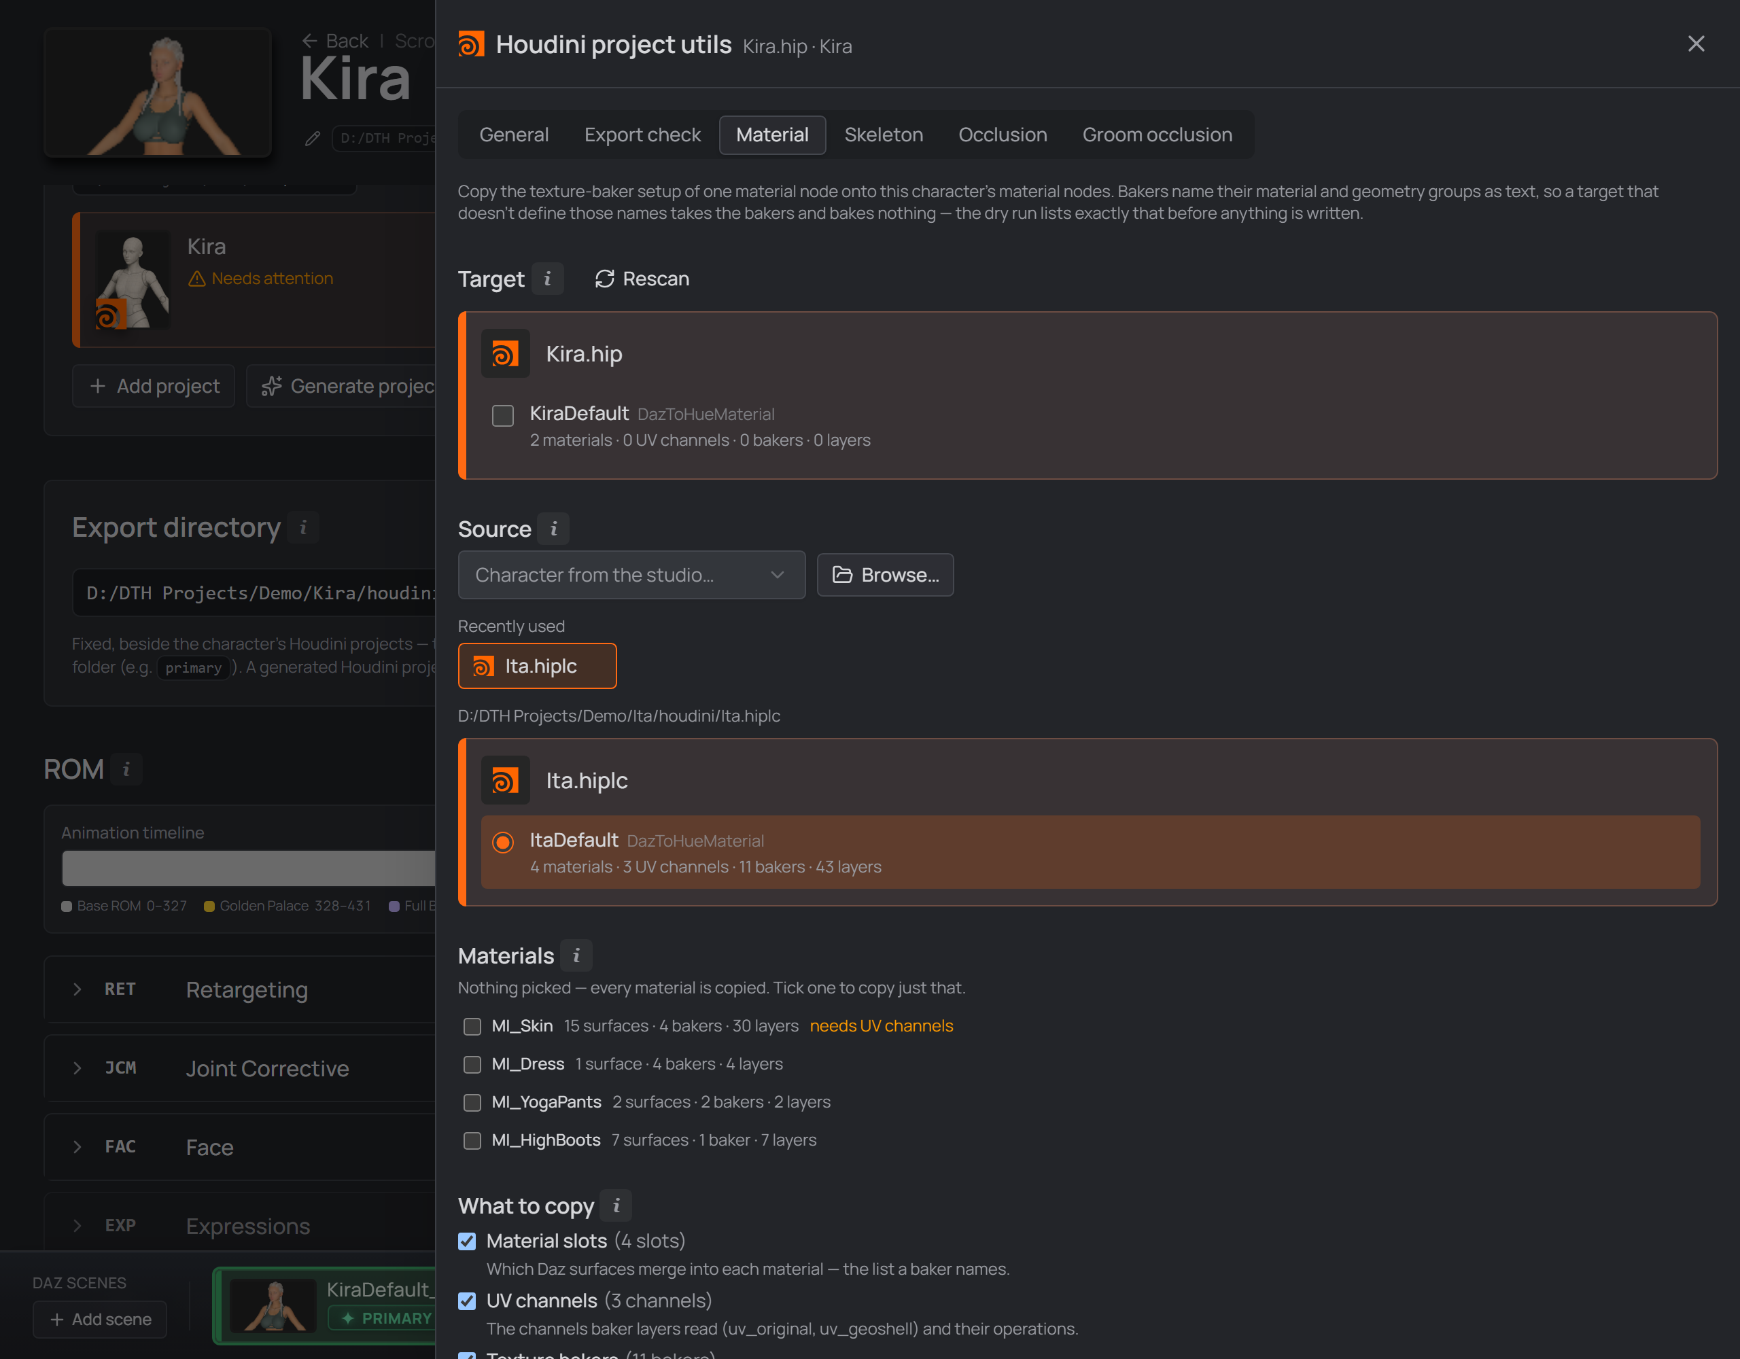This screenshot has width=1740, height=1359.
Task: Select the Kira project card mannequin thumbnail
Action: [133, 279]
